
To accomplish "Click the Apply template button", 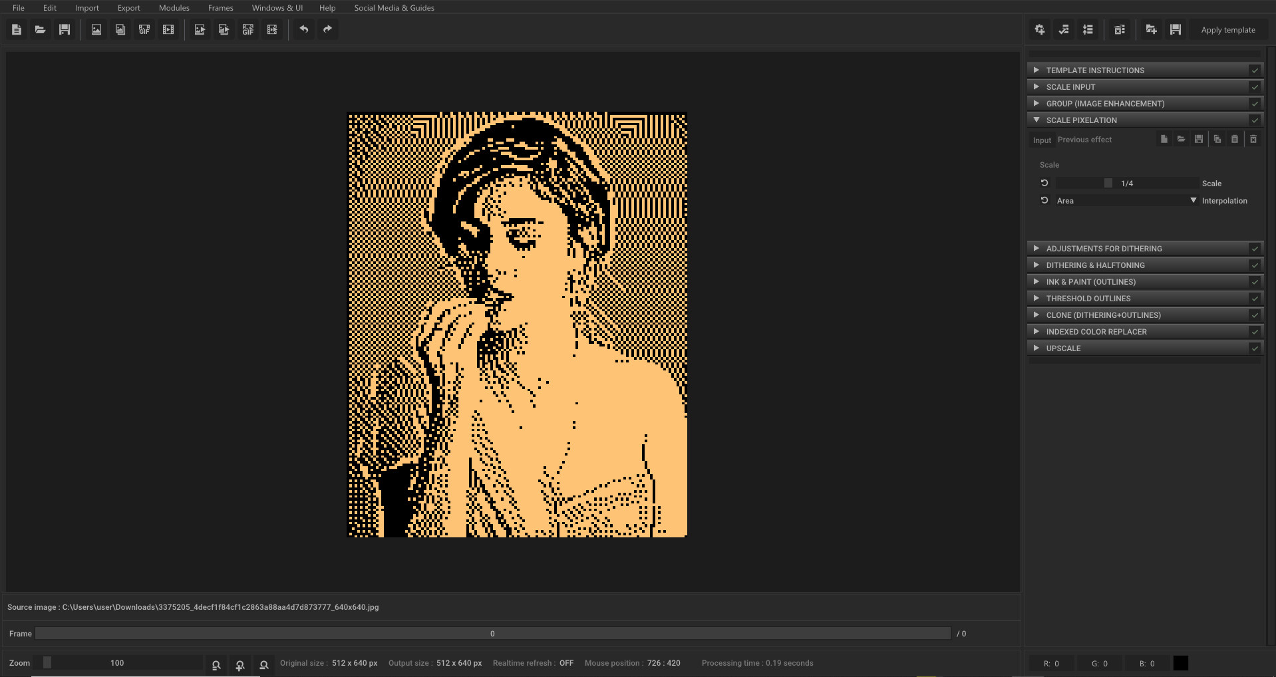I will (1227, 29).
